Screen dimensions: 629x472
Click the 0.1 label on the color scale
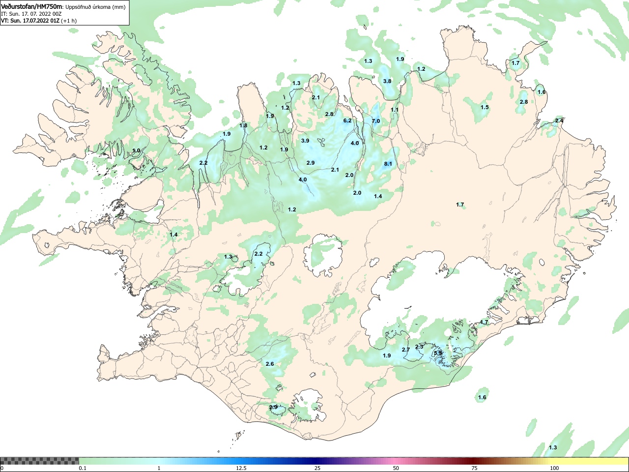[83, 468]
